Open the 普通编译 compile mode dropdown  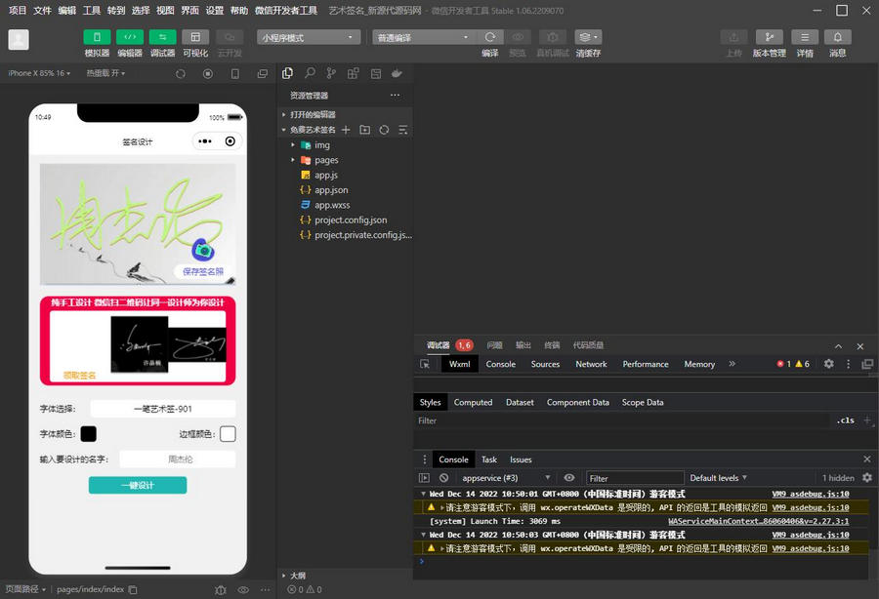pos(422,37)
